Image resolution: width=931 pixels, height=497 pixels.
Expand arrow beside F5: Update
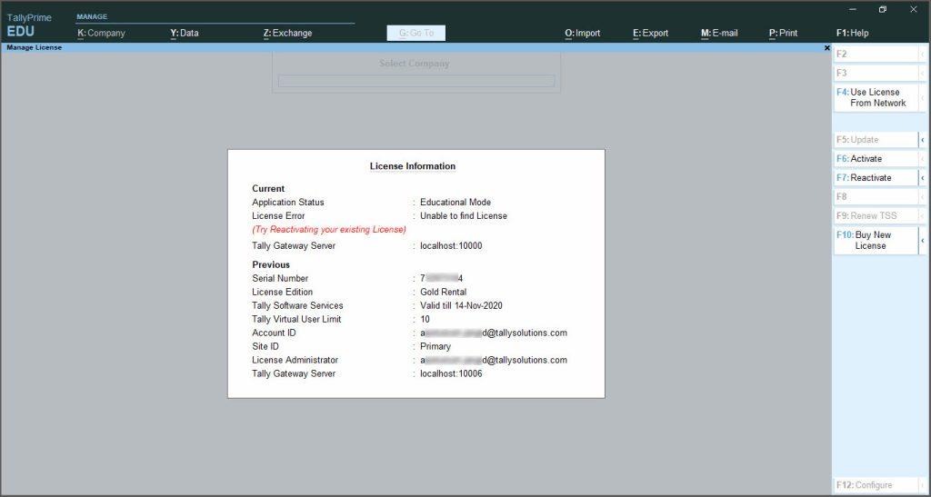923,140
